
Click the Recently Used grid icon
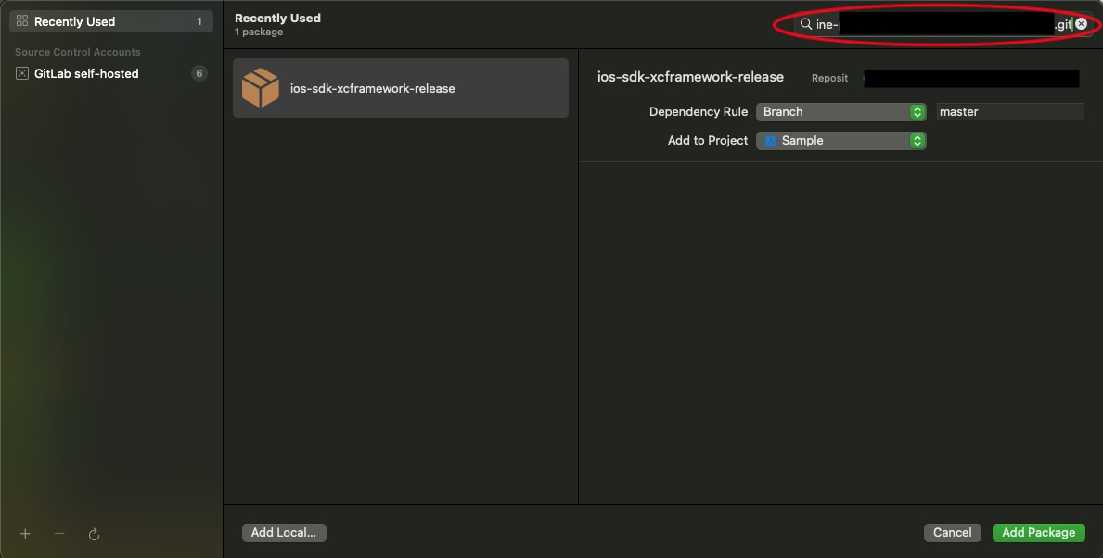[22, 21]
